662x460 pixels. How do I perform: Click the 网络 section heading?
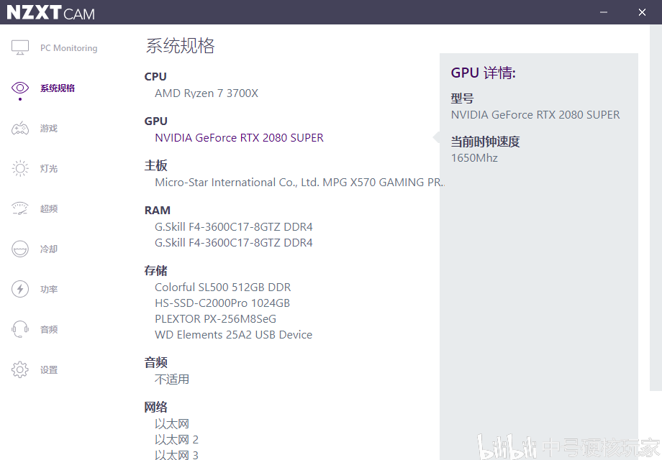click(x=156, y=408)
